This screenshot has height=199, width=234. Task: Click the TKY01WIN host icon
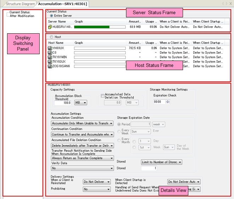(x=50, y=57)
